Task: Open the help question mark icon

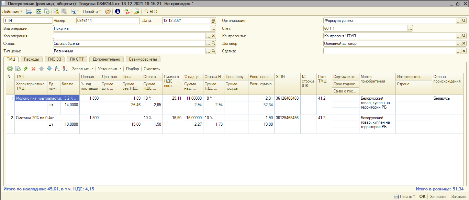Action: [x=108, y=11]
